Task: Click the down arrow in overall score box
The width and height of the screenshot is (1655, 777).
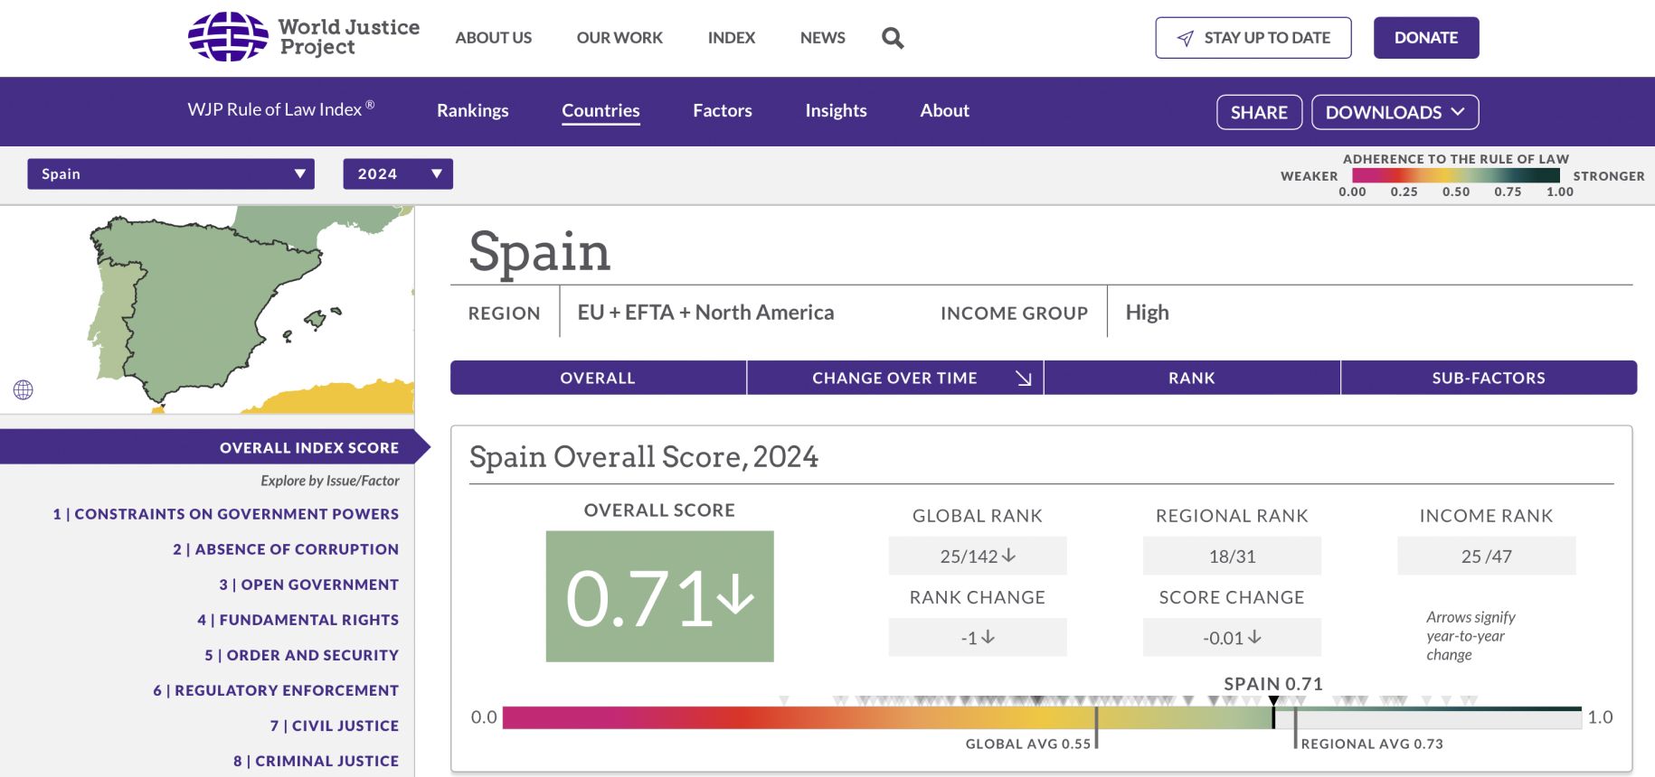Action: 736,596
